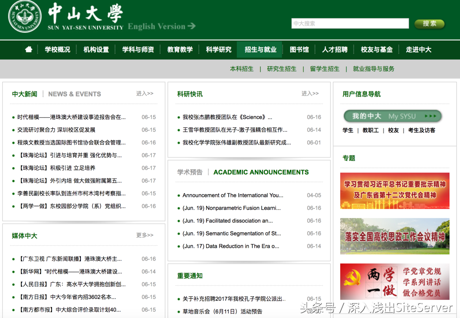Open 【珠海论坛】积极引进 立足培养
Screen dimensions: 460x318
click(56, 168)
